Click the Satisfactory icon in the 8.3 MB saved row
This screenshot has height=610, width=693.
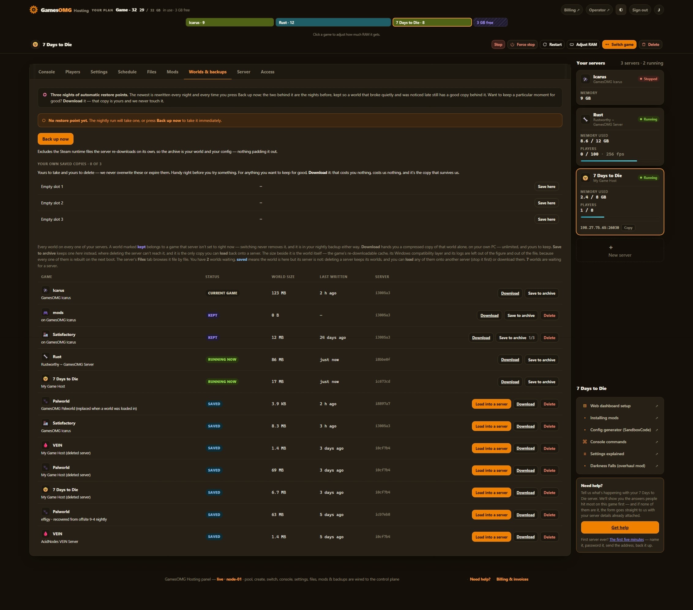tap(45, 423)
